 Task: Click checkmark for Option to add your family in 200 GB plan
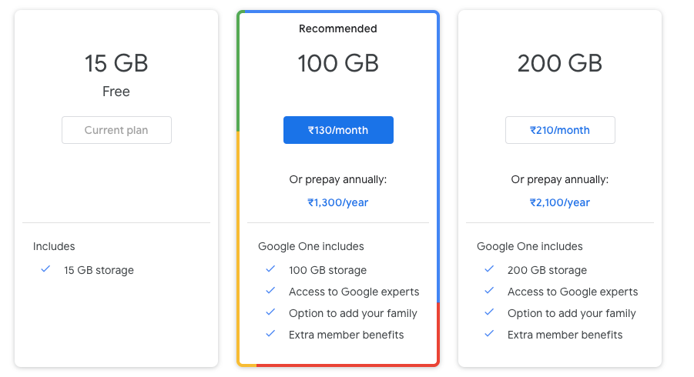tap(489, 312)
